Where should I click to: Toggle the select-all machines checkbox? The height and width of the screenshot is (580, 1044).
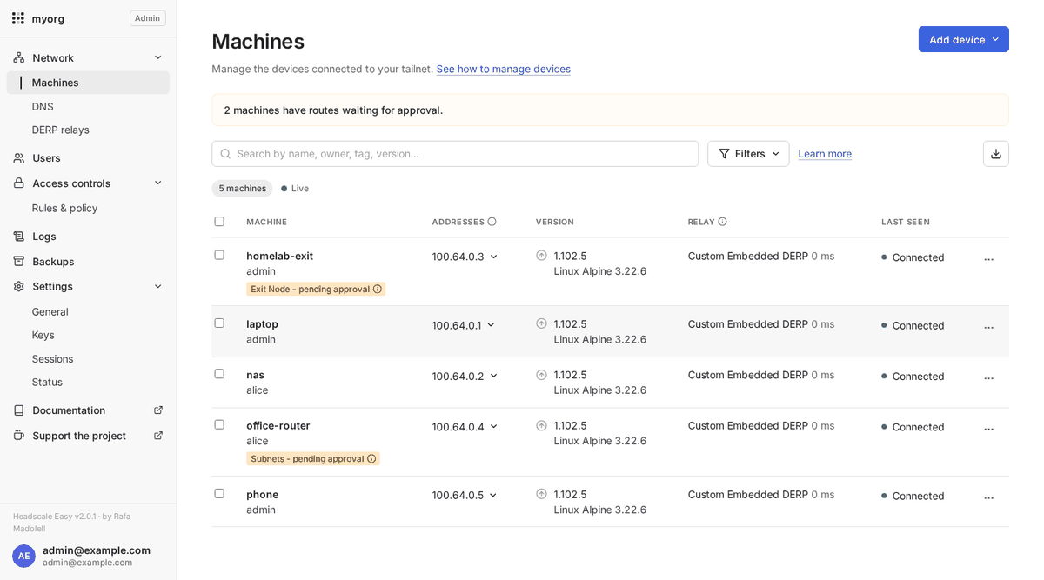[x=219, y=222]
